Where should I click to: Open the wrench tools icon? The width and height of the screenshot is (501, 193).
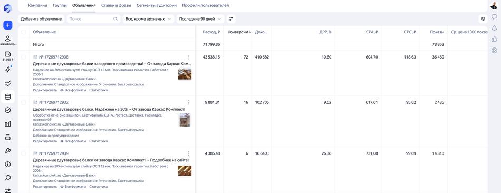coord(8,151)
